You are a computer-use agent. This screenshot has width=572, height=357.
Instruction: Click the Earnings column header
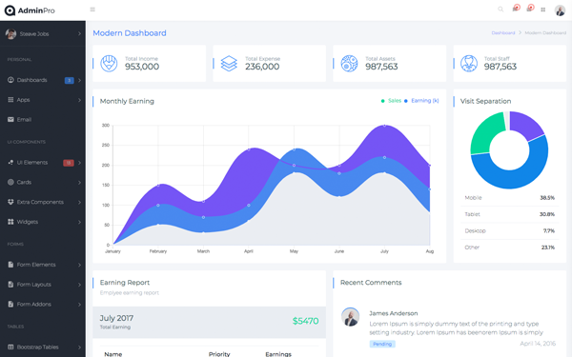(x=278, y=354)
